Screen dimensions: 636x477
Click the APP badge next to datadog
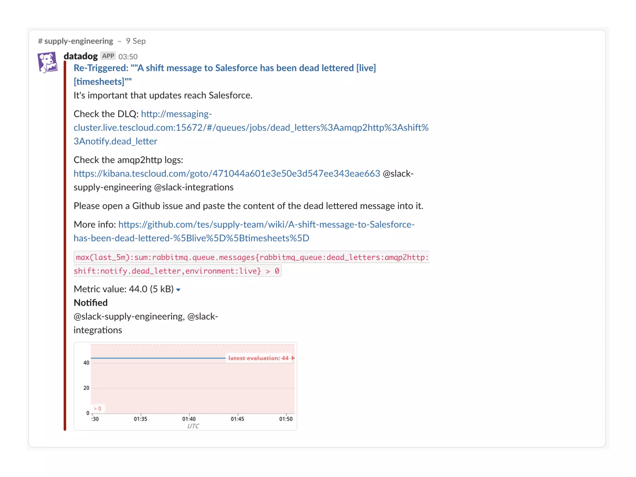[x=108, y=56]
